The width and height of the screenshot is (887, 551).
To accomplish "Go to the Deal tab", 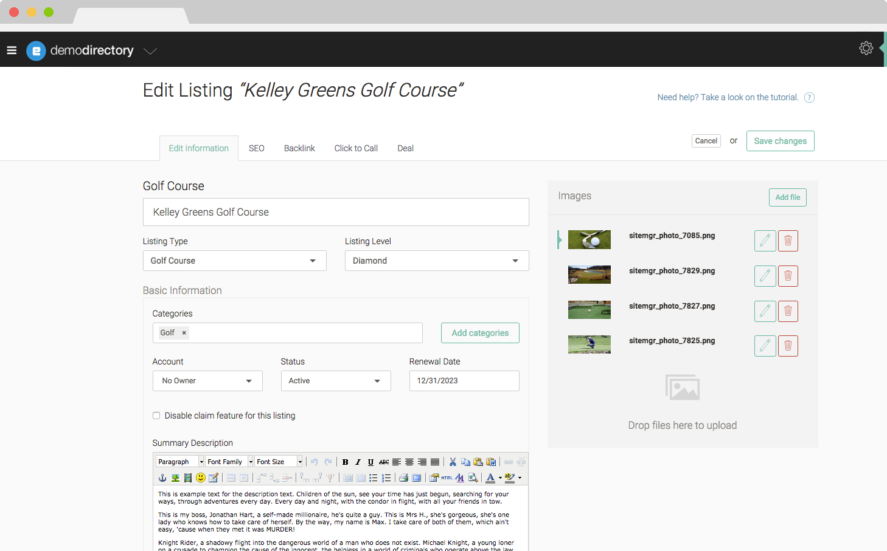I will coord(405,148).
